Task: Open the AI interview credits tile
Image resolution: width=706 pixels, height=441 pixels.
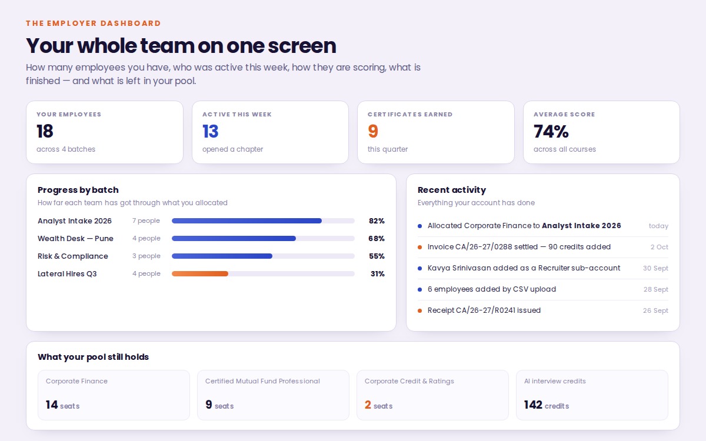Action: 592,395
